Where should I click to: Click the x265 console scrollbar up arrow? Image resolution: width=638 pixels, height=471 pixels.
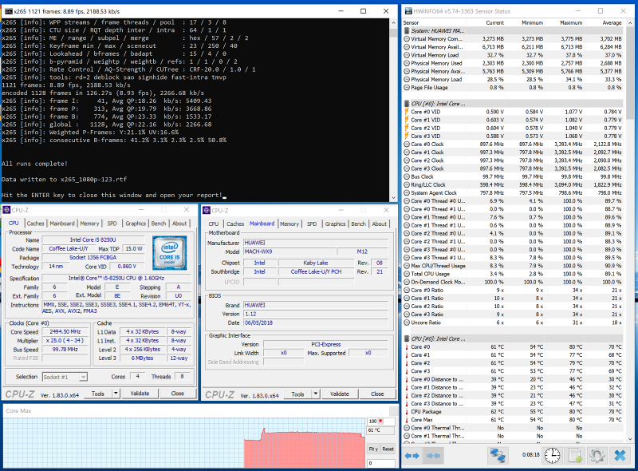393,22
